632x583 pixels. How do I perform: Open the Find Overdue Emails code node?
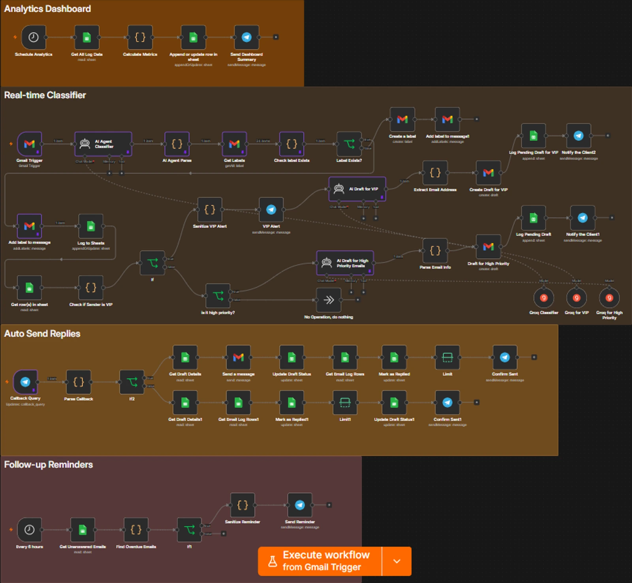pos(136,530)
